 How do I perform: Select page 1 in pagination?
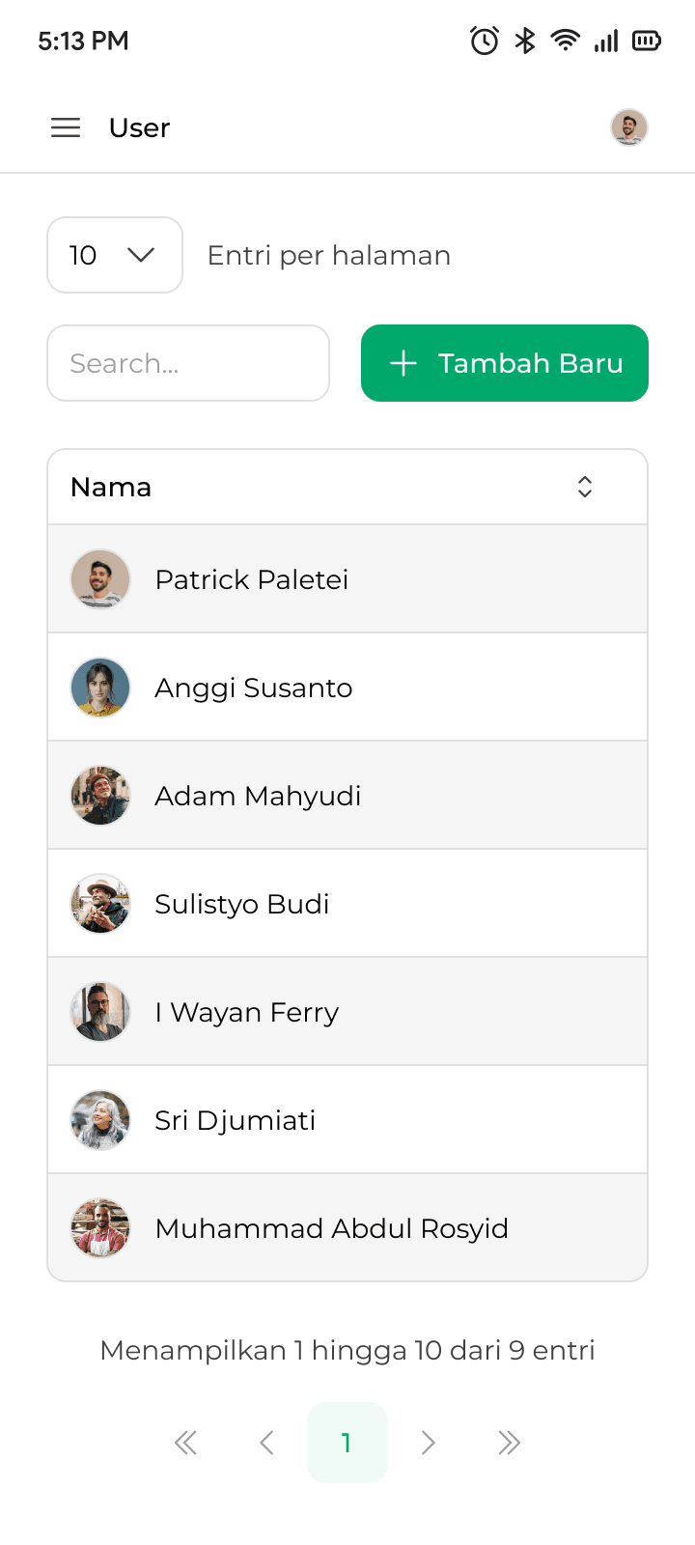coord(347,1443)
